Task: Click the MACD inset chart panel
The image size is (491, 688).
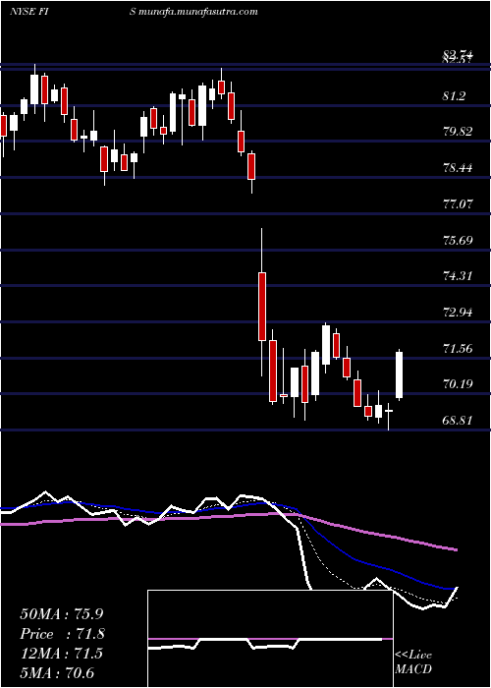Action: 270,639
